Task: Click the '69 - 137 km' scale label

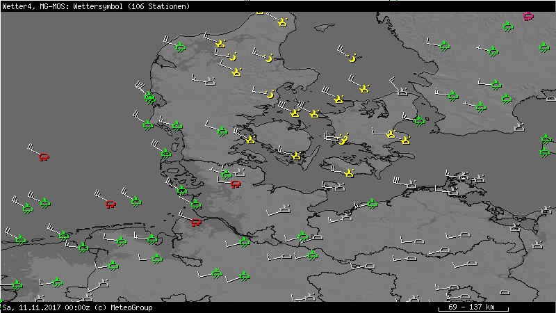Action: coord(471,307)
